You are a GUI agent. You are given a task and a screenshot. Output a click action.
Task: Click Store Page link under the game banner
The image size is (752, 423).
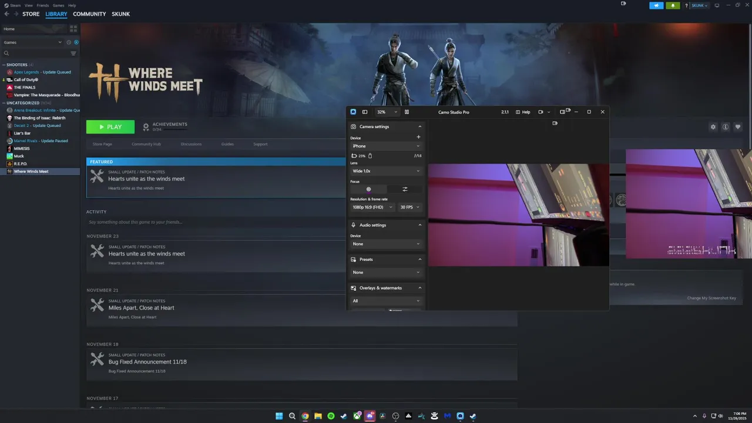pos(102,144)
